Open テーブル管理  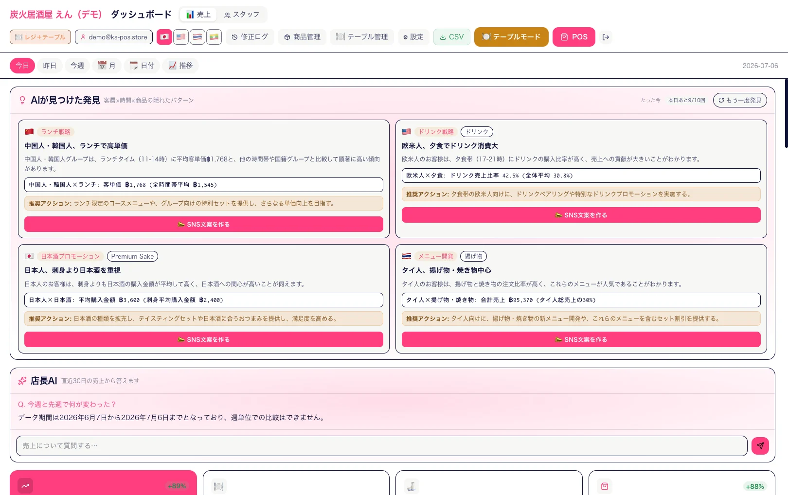click(362, 37)
